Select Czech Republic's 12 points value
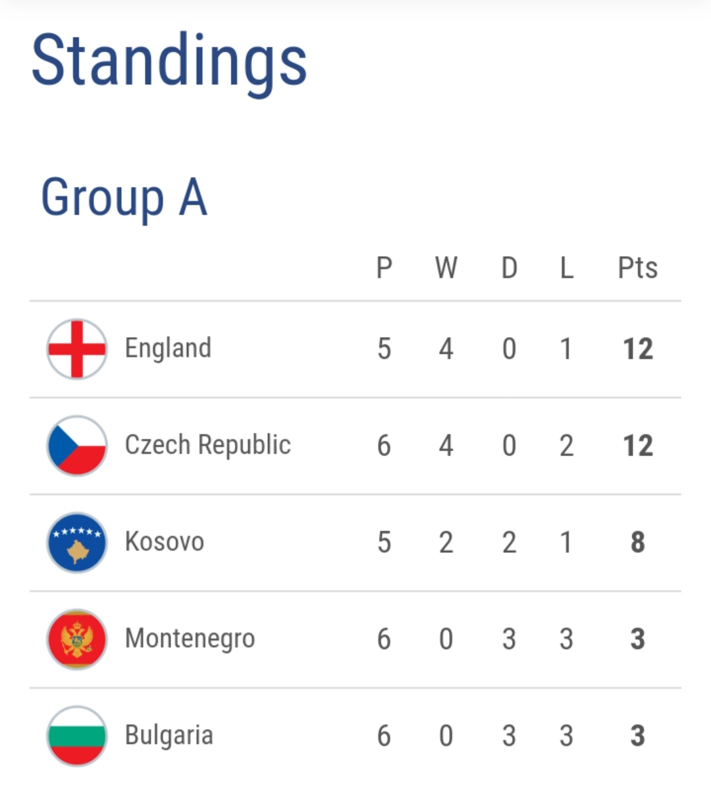Screen dimensions: 711x786 (x=637, y=446)
